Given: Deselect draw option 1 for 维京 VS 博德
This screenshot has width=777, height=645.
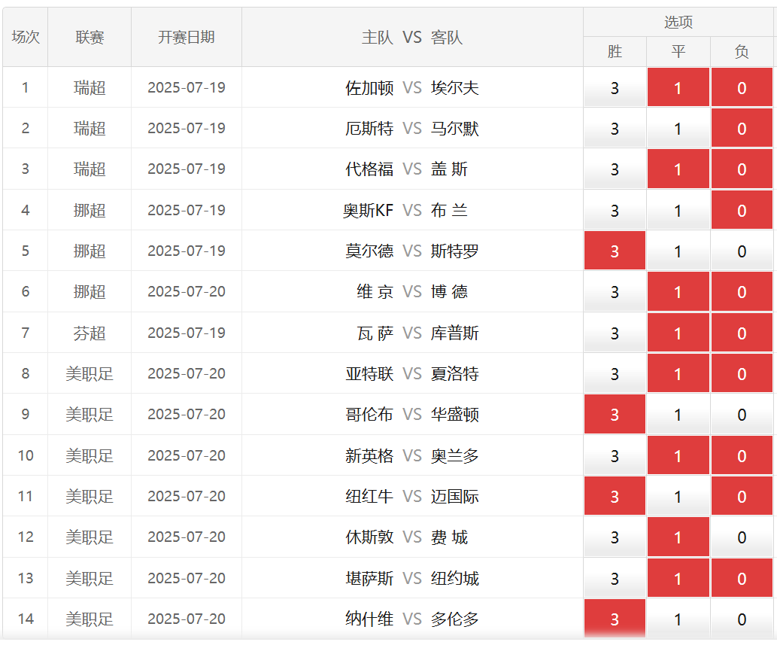Looking at the screenshot, I should pyautogui.click(x=678, y=291).
